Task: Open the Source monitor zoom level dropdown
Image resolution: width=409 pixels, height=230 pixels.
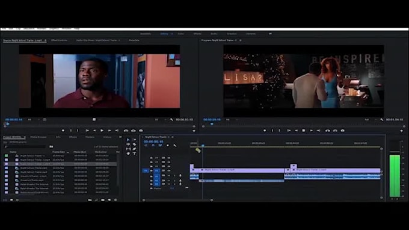Action: point(34,120)
